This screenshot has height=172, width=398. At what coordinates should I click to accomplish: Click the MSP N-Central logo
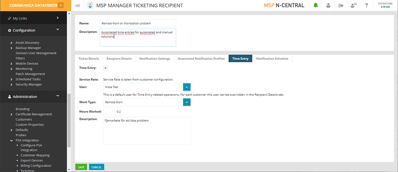pos(284,5)
